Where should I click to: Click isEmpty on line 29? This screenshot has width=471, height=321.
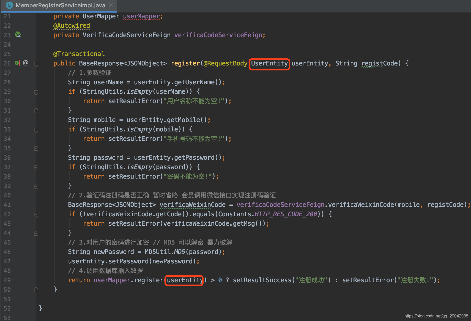tap(139, 92)
